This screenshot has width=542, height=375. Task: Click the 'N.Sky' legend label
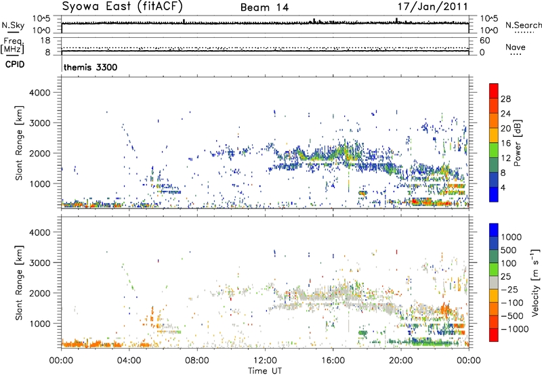[x=13, y=25]
